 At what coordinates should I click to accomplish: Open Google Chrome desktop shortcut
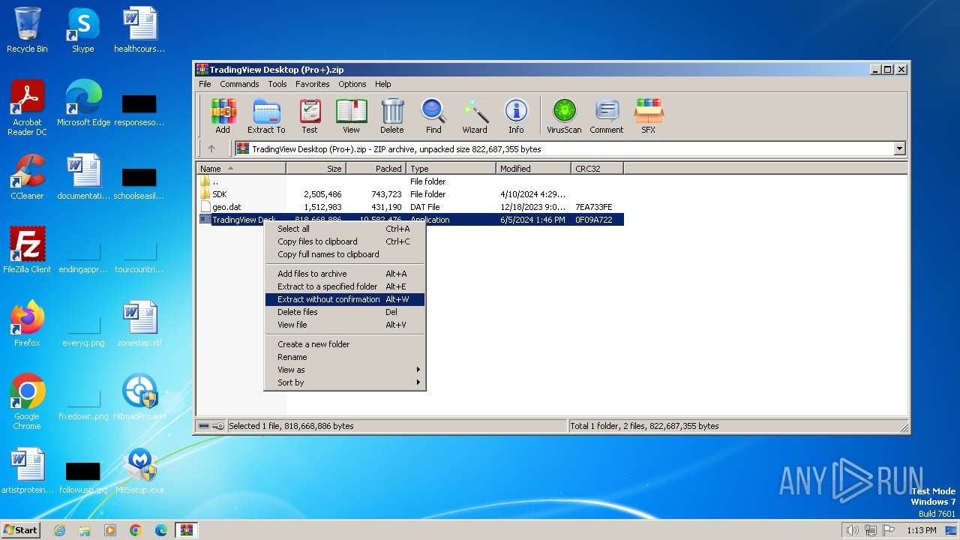click(x=27, y=403)
